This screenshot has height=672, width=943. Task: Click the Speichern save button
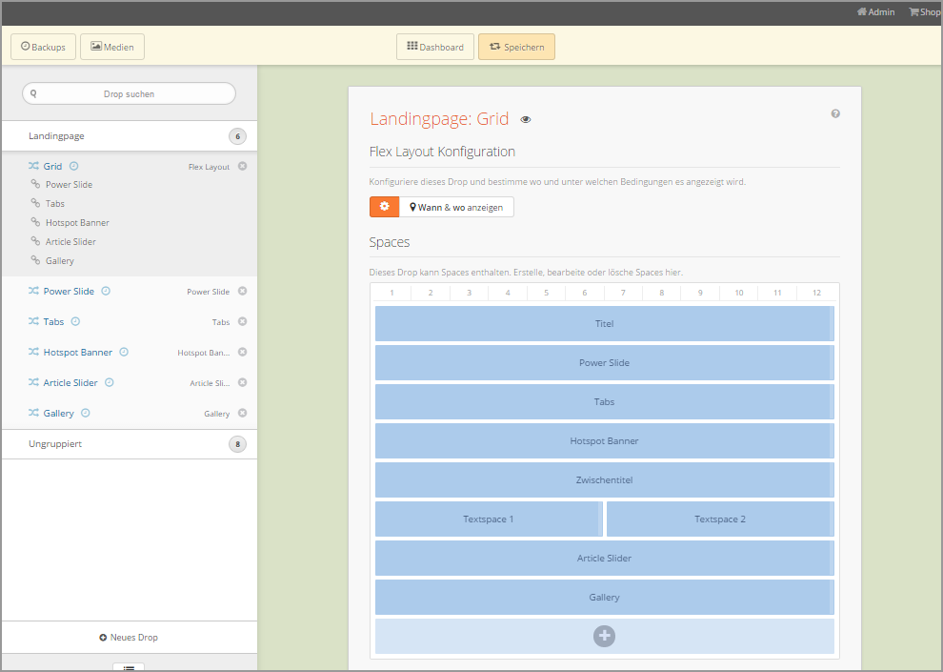coord(516,47)
